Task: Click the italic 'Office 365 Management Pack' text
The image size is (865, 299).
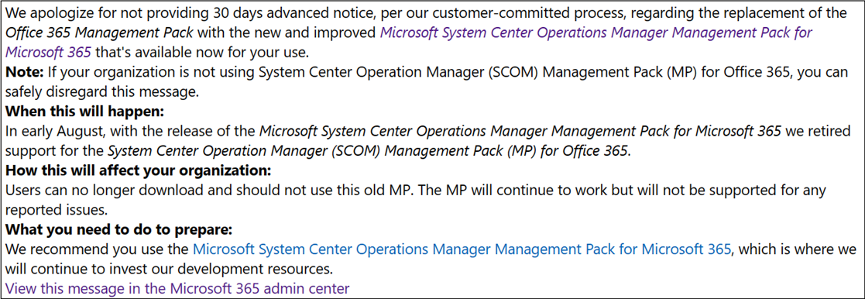Action: (x=99, y=32)
